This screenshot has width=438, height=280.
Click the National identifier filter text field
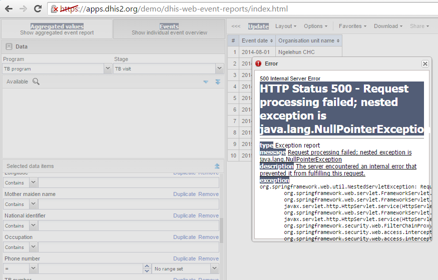128,225
